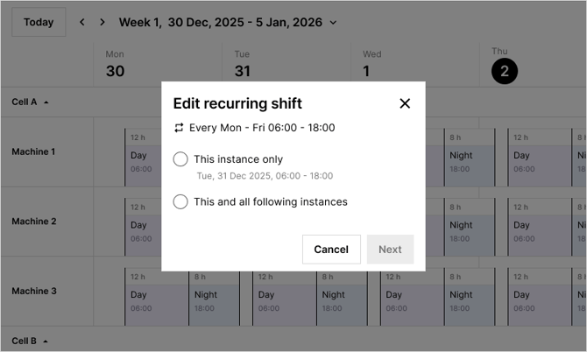Select the Mon 30 day header
Screen dimensions: 587x352
pyautogui.click(x=115, y=65)
